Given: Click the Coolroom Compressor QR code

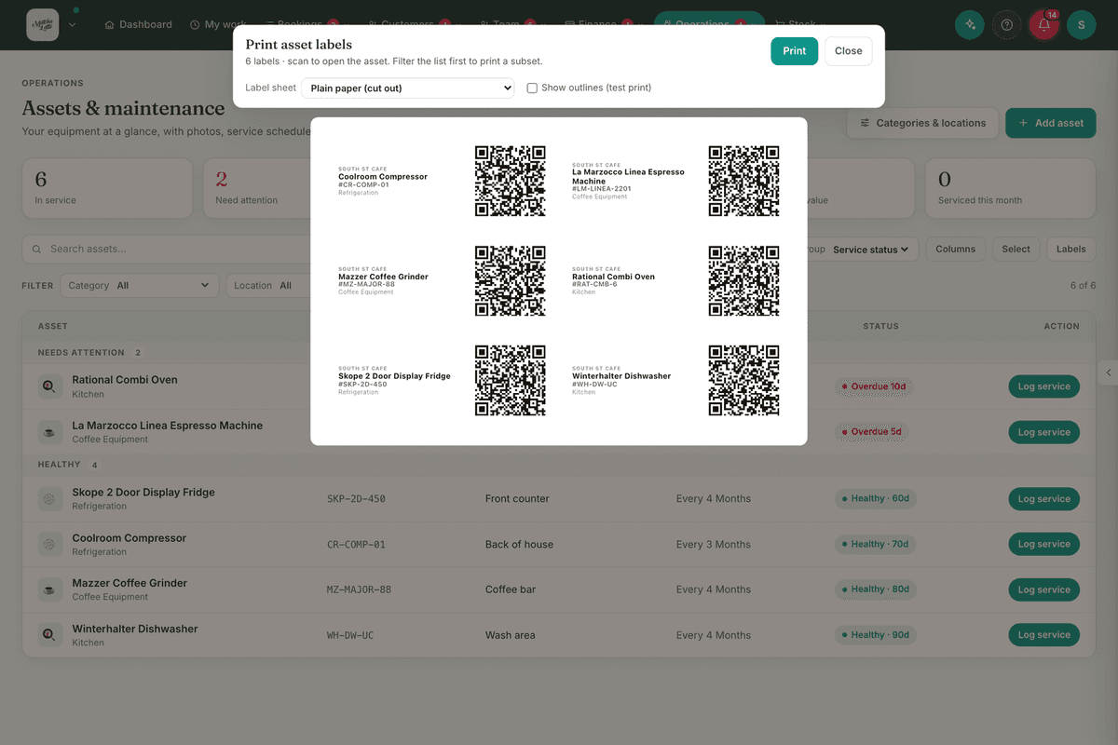Looking at the screenshot, I should [511, 181].
